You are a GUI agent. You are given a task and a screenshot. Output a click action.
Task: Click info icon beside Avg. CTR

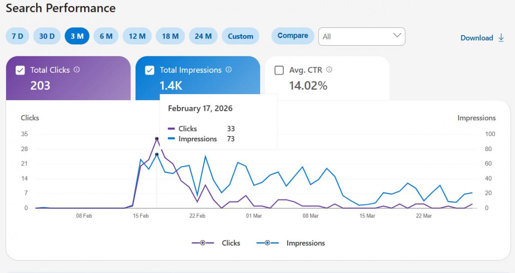[x=329, y=70]
